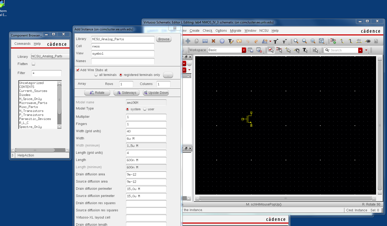Open the Migrate menu
The width and height of the screenshot is (387, 226).
pyautogui.click(x=236, y=31)
